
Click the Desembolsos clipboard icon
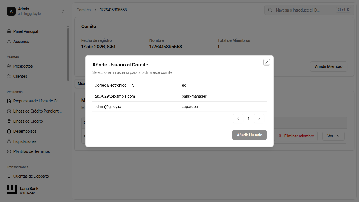tap(9, 131)
